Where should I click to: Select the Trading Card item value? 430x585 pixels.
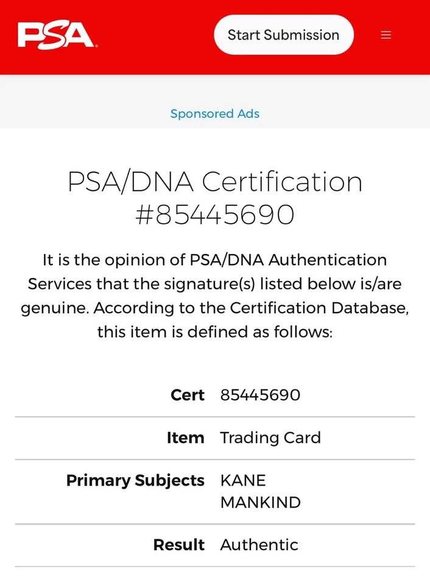point(270,438)
